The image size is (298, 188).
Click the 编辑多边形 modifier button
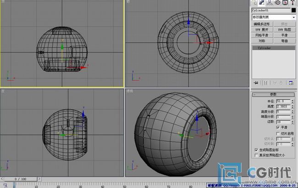tap(262, 24)
